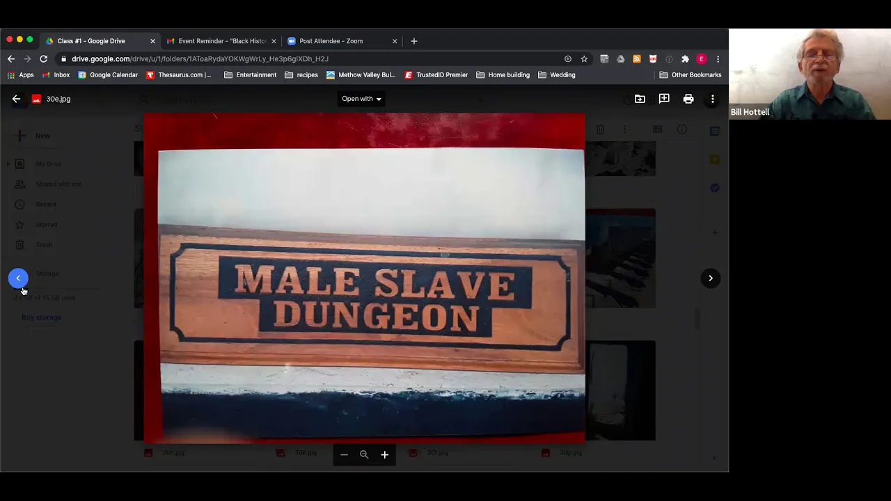Close the Event Reminder tab
Image resolution: width=891 pixels, height=501 pixels.
click(274, 41)
